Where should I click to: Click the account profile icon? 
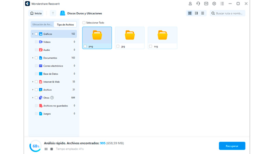(x=190, y=3)
